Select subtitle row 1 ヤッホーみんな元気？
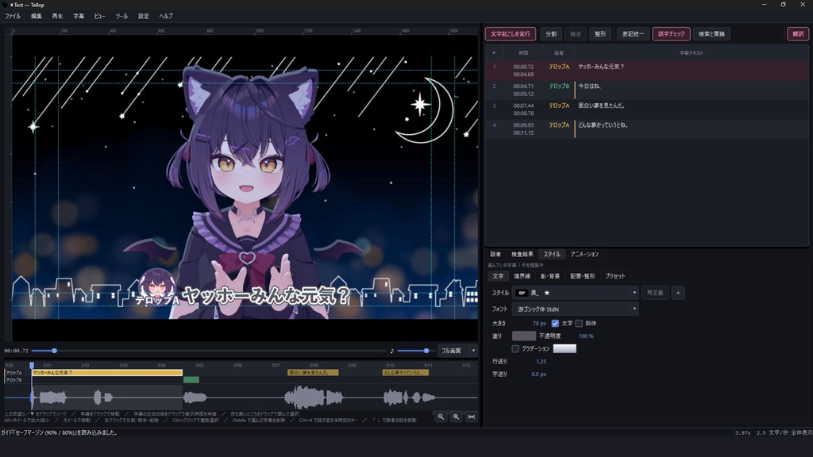The image size is (813, 457). (646, 71)
